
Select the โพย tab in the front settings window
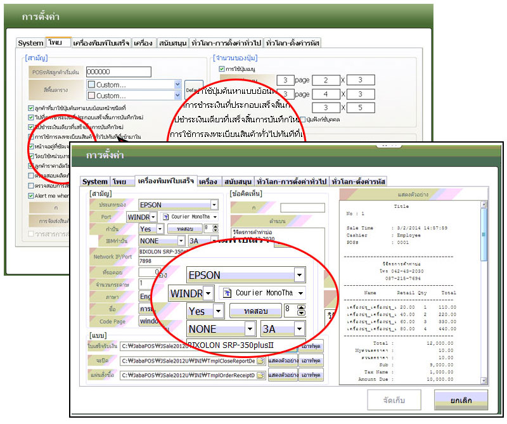click(122, 182)
